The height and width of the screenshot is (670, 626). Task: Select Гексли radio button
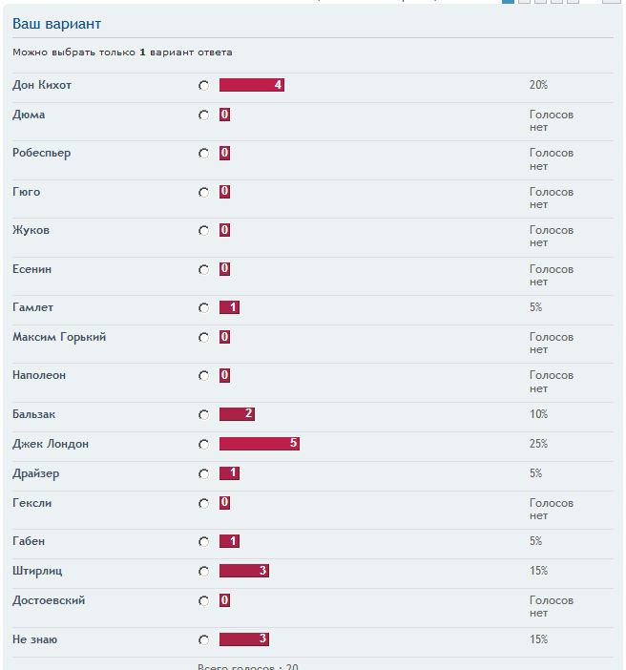[204, 503]
